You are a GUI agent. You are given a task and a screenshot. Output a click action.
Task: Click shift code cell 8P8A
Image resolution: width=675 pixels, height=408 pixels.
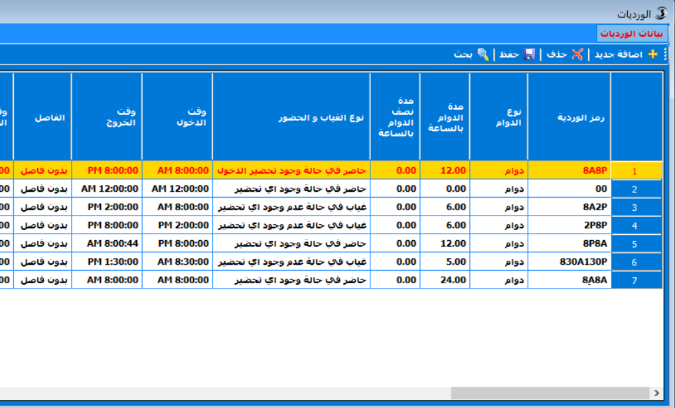pos(569,243)
